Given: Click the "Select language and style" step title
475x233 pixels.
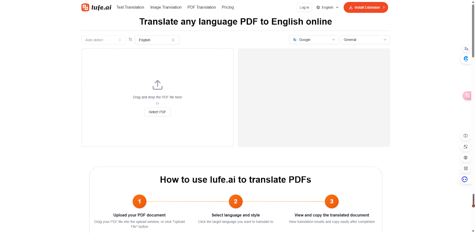Looking at the screenshot, I should coord(236,215).
